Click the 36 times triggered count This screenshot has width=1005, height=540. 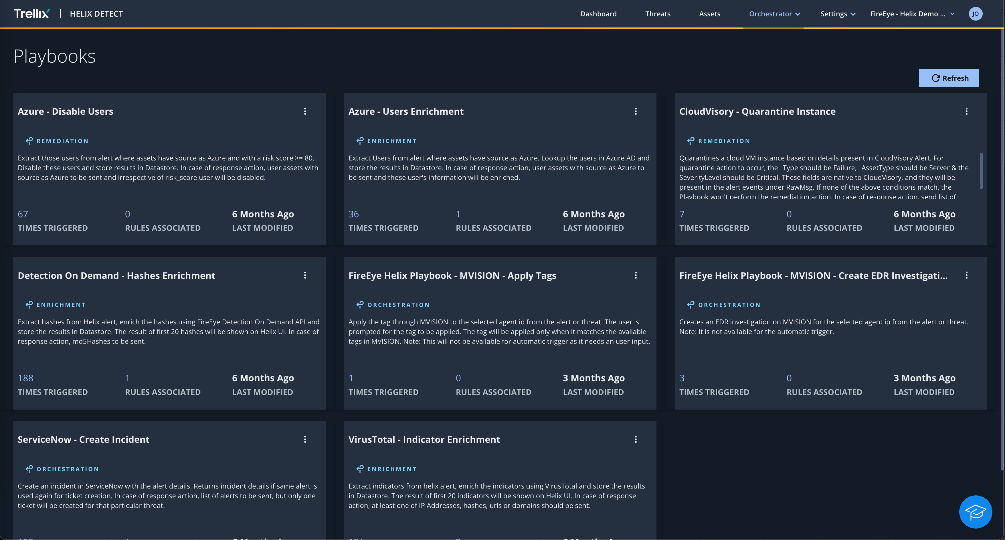tap(353, 214)
